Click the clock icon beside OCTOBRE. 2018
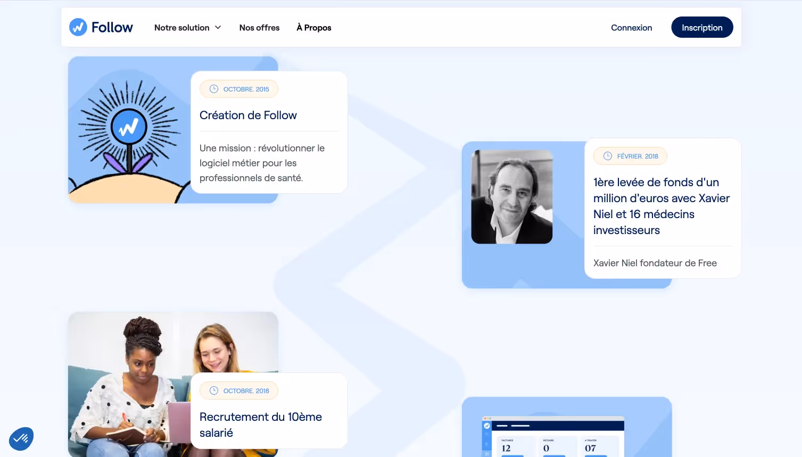This screenshot has width=802, height=457. click(214, 390)
